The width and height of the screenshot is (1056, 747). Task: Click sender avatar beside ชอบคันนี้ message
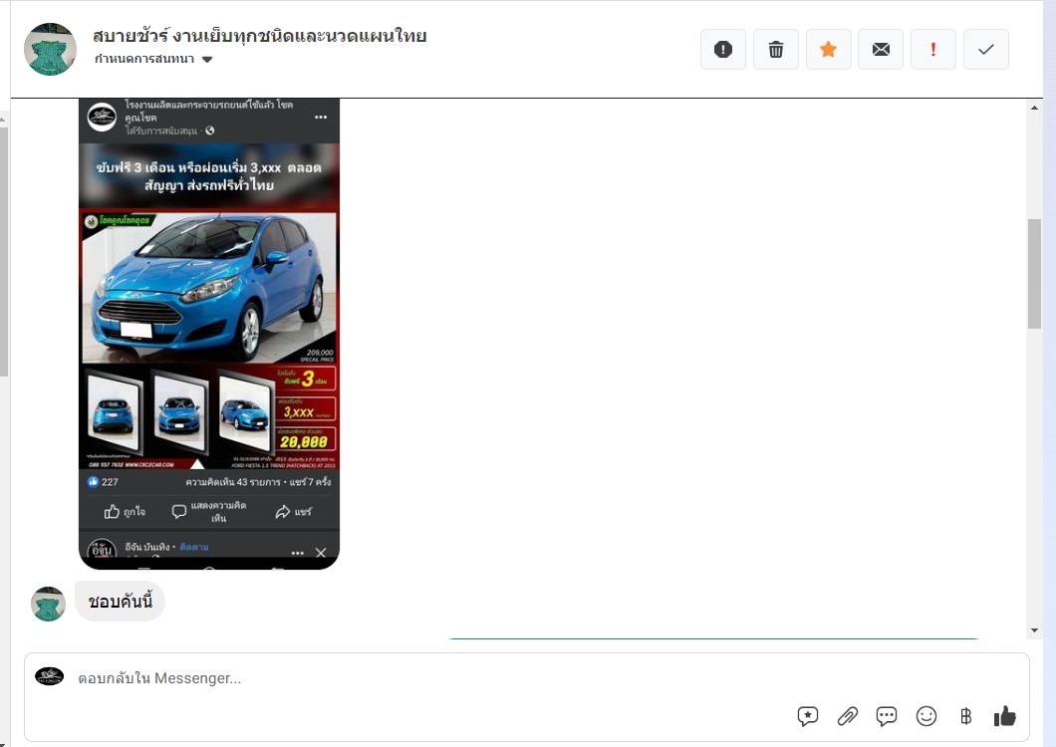click(49, 604)
